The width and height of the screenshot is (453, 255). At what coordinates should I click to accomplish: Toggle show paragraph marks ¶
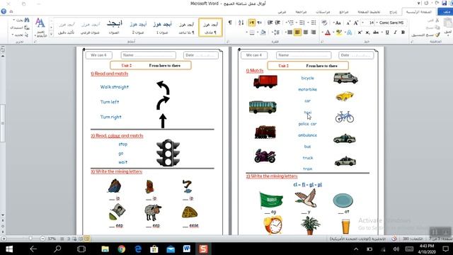230,23
